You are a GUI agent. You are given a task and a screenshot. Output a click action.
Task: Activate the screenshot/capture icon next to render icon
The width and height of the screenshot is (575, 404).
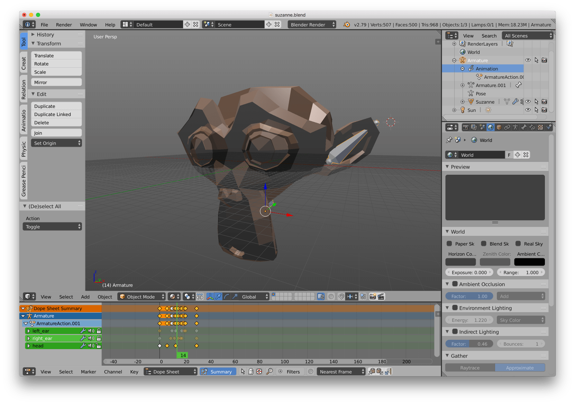pos(381,296)
